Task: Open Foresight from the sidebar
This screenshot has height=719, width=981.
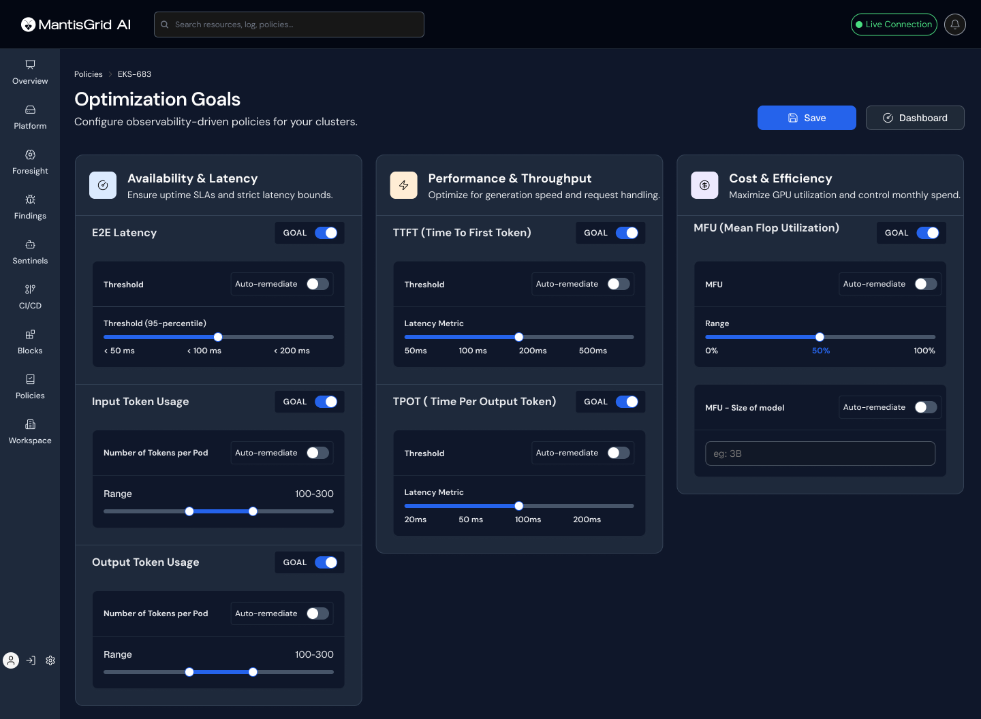Action: click(x=30, y=162)
